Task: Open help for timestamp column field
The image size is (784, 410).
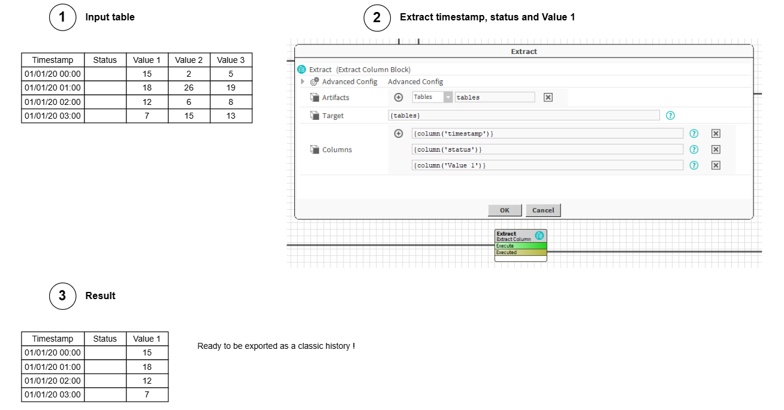Action: (694, 134)
